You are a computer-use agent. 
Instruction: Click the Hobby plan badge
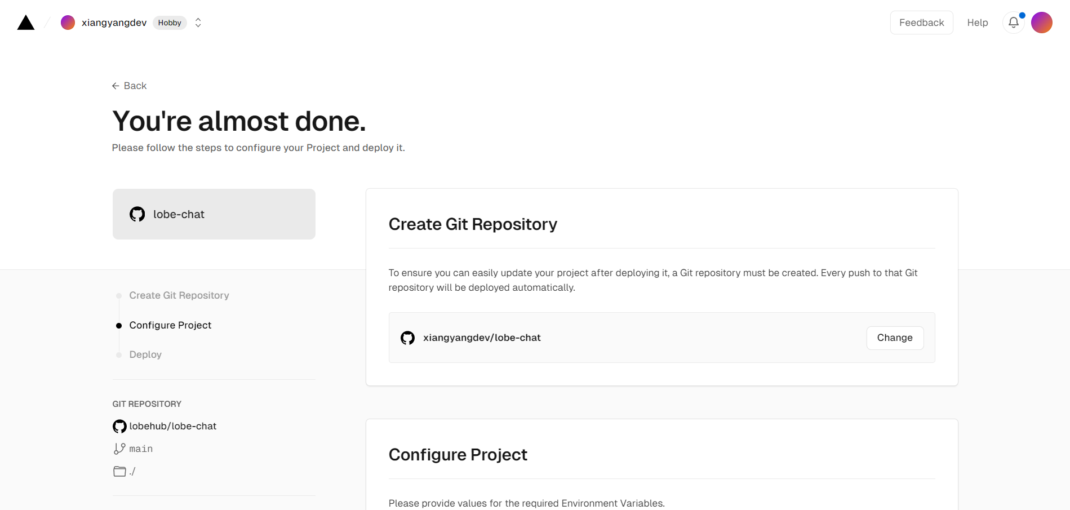[170, 23]
